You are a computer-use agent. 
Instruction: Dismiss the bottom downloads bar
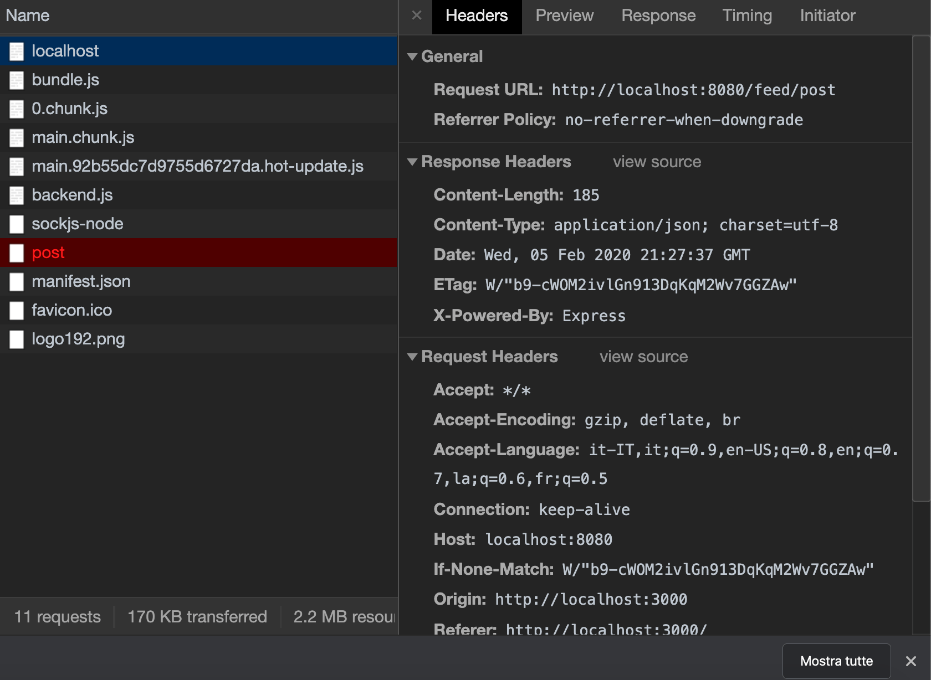[911, 661]
